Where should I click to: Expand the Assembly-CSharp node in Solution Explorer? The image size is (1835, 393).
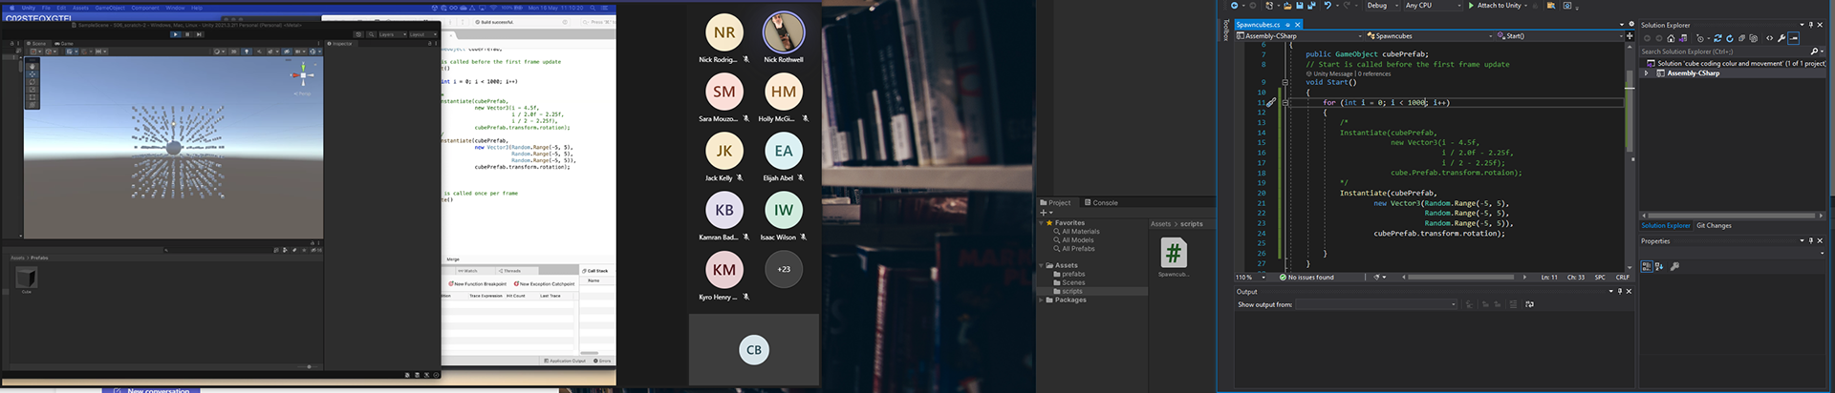tap(1646, 72)
